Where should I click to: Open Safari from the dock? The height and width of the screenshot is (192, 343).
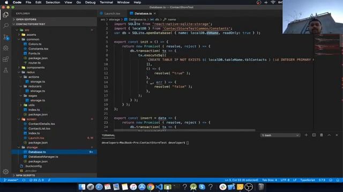99,187
